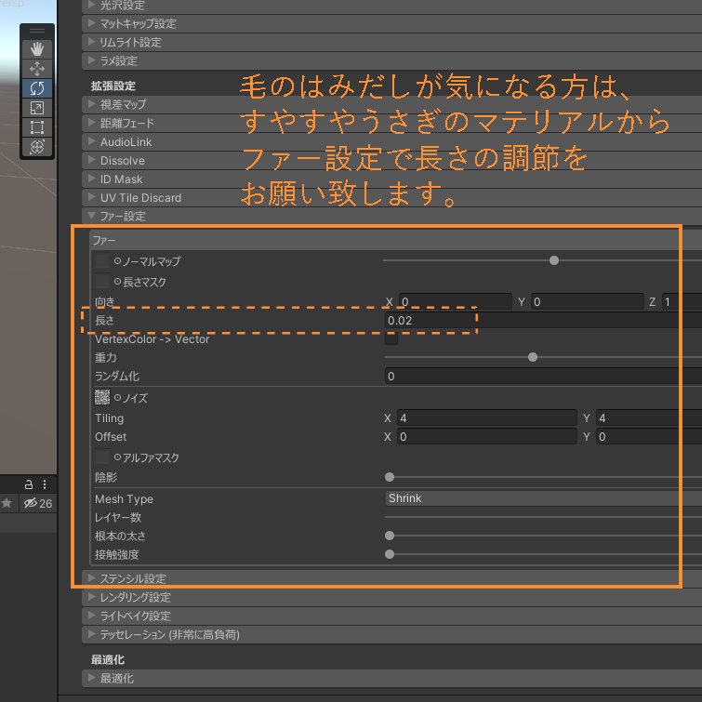
Task: Expand the Dissolve section
Action: 391,160
